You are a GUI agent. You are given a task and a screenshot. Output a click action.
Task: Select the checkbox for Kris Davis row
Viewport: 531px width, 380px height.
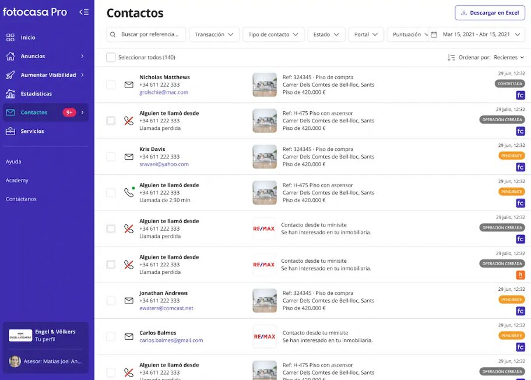pos(111,157)
